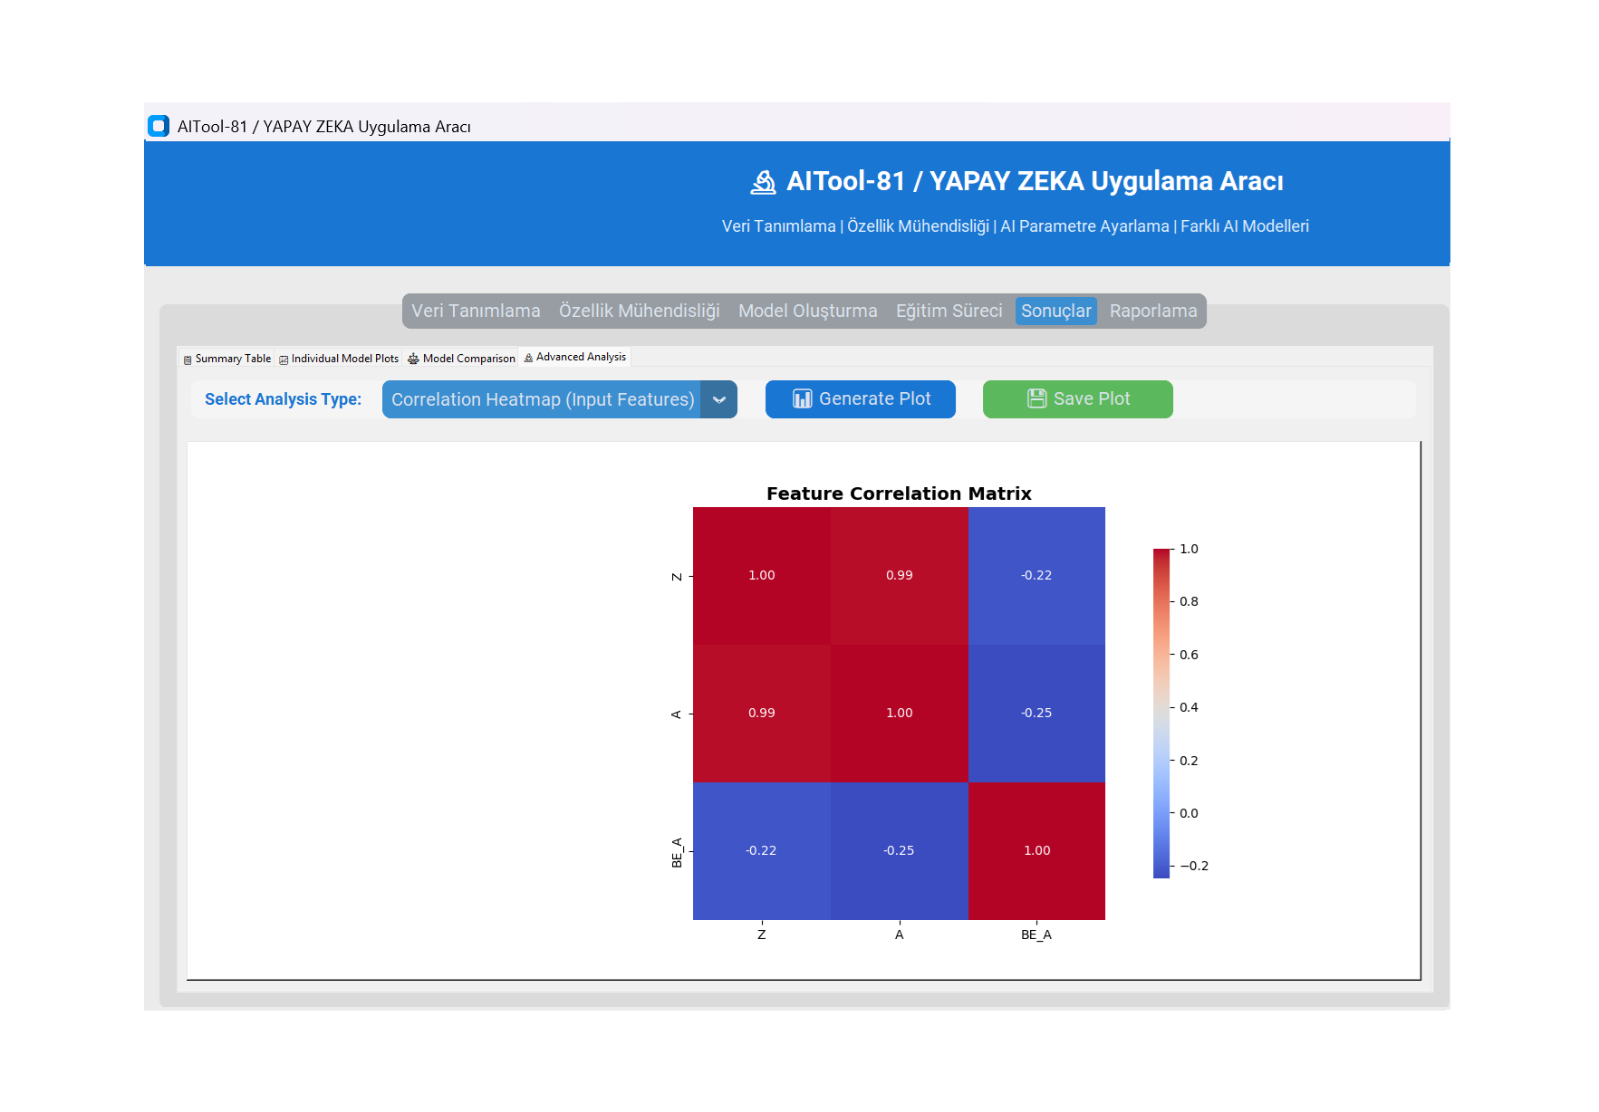Select the Eğitim Süreci tab

click(949, 311)
